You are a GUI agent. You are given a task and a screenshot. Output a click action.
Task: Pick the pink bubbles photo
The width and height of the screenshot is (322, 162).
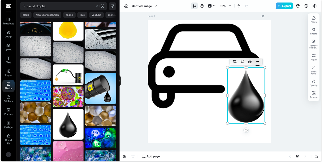pos(68,151)
